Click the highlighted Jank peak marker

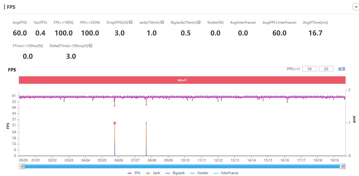pos(115,123)
